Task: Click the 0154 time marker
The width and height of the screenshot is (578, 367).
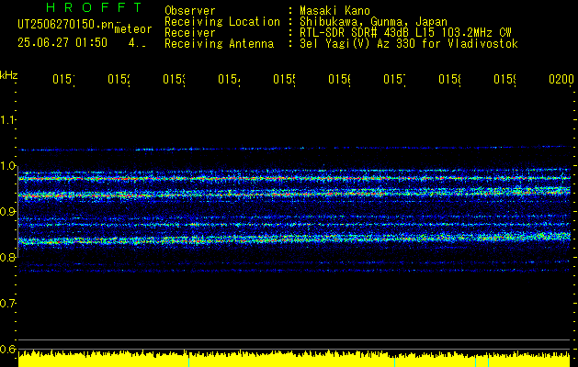Action: pyautogui.click(x=230, y=79)
